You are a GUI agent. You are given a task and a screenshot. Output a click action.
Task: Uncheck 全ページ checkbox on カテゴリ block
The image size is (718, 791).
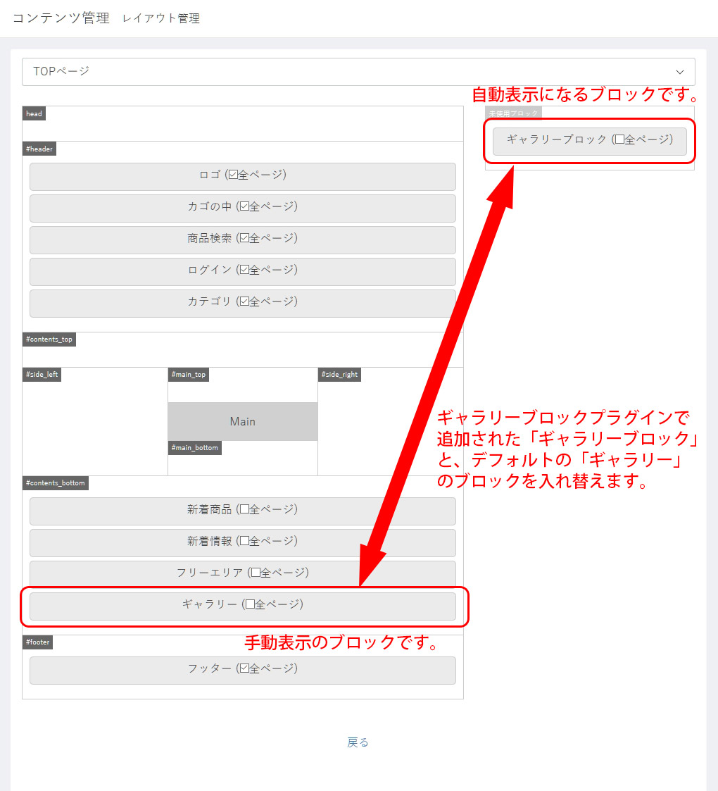(244, 301)
